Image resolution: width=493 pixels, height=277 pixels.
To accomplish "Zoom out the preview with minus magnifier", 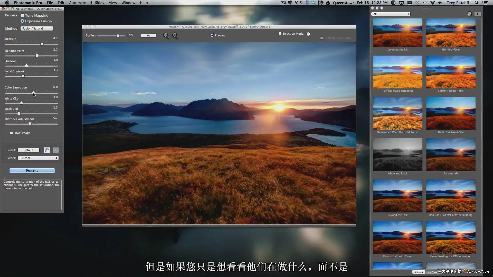I will [x=166, y=36].
